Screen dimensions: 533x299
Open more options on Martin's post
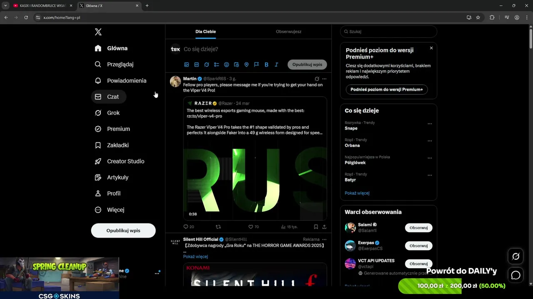click(324, 79)
